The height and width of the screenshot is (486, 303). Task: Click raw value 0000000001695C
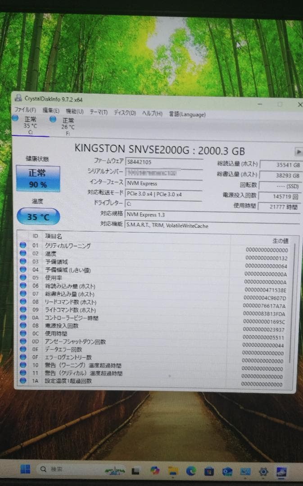[x=264, y=322]
